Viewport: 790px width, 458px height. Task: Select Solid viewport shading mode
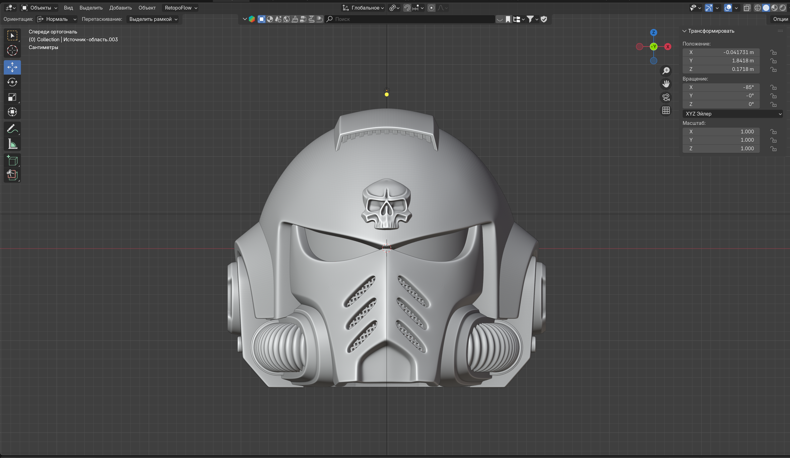(766, 8)
